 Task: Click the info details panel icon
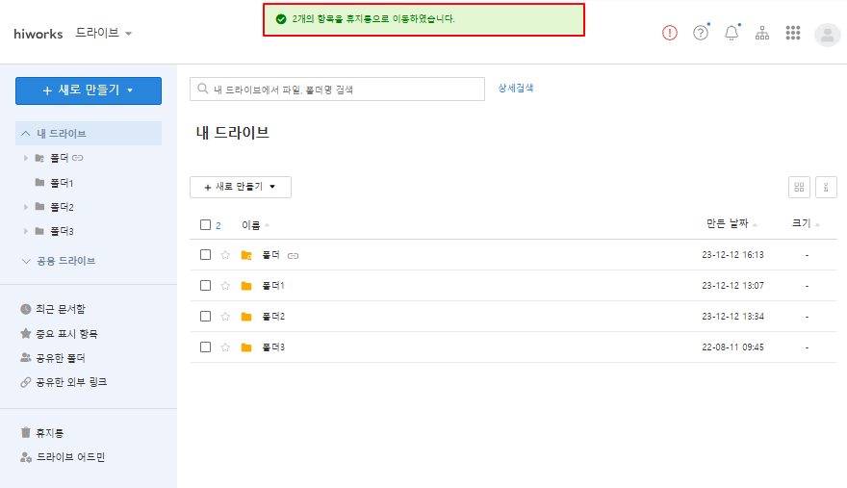826,188
